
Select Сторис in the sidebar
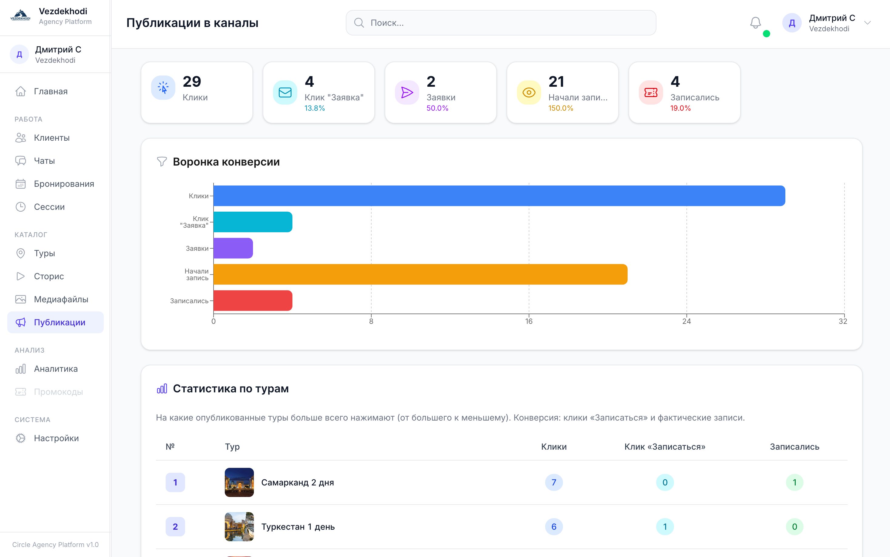[55, 276]
